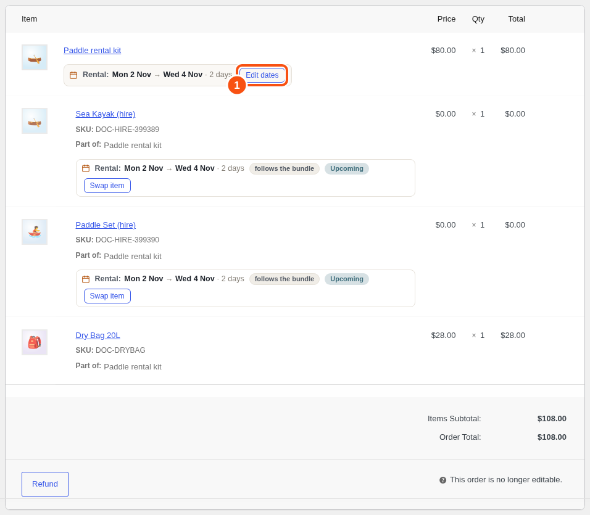The width and height of the screenshot is (590, 515).
Task: Click the Sea Kayak row $0.00 total
Action: coord(515,114)
